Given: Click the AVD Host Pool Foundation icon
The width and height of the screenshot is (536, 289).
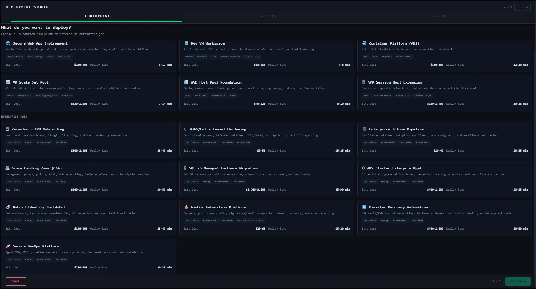Looking at the screenshot, I should [x=186, y=82].
